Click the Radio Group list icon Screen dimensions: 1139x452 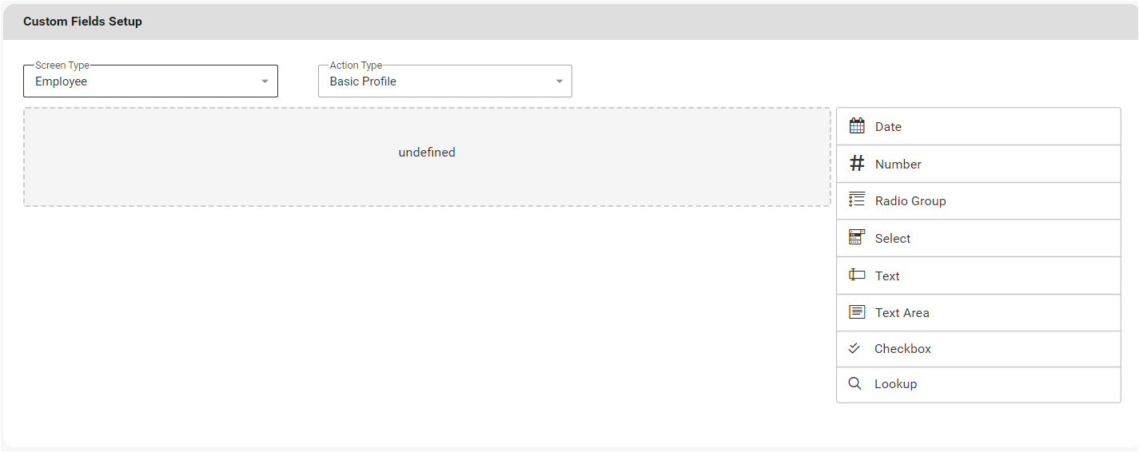point(857,200)
